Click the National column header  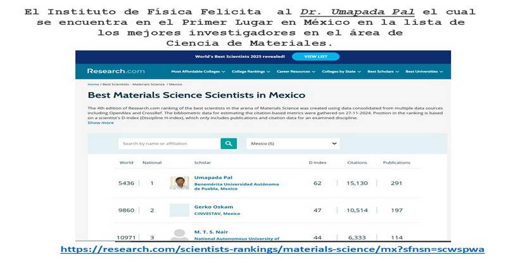coord(152,162)
